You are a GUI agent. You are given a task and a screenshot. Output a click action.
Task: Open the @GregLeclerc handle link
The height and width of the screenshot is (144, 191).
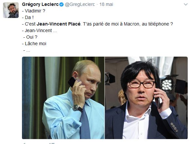tap(80, 4)
